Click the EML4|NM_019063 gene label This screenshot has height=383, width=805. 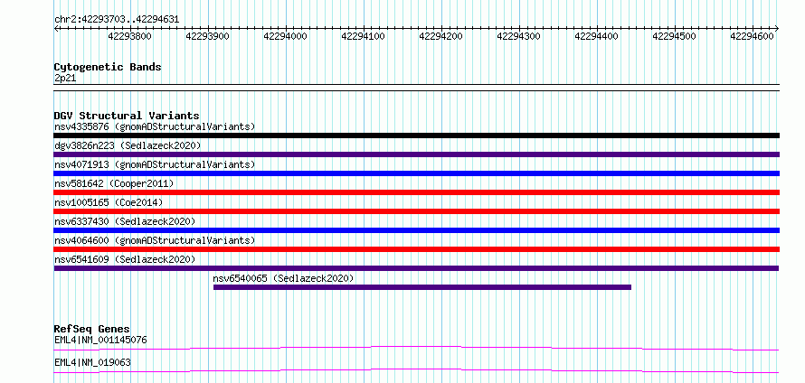pyautogui.click(x=92, y=362)
